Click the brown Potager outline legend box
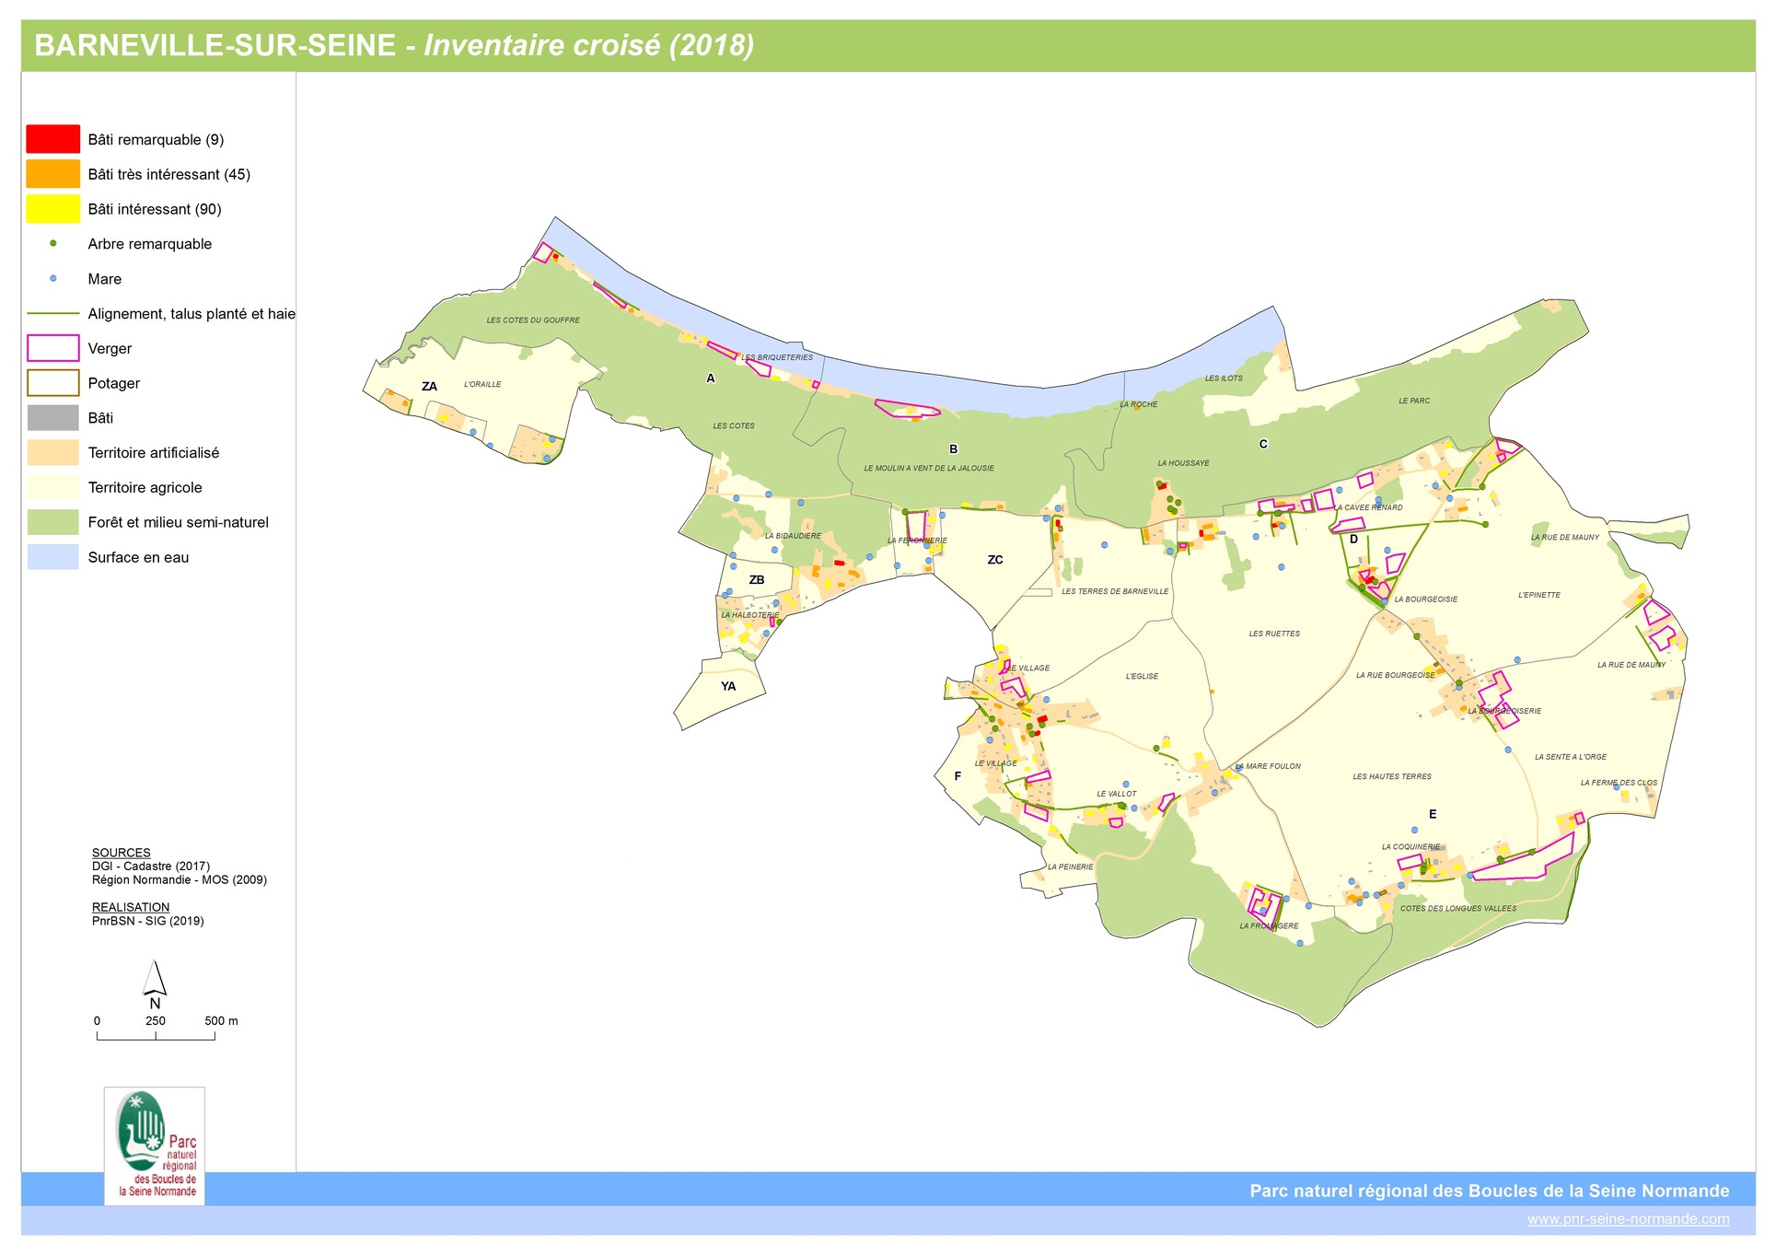The height and width of the screenshot is (1256, 1776). coord(53,383)
